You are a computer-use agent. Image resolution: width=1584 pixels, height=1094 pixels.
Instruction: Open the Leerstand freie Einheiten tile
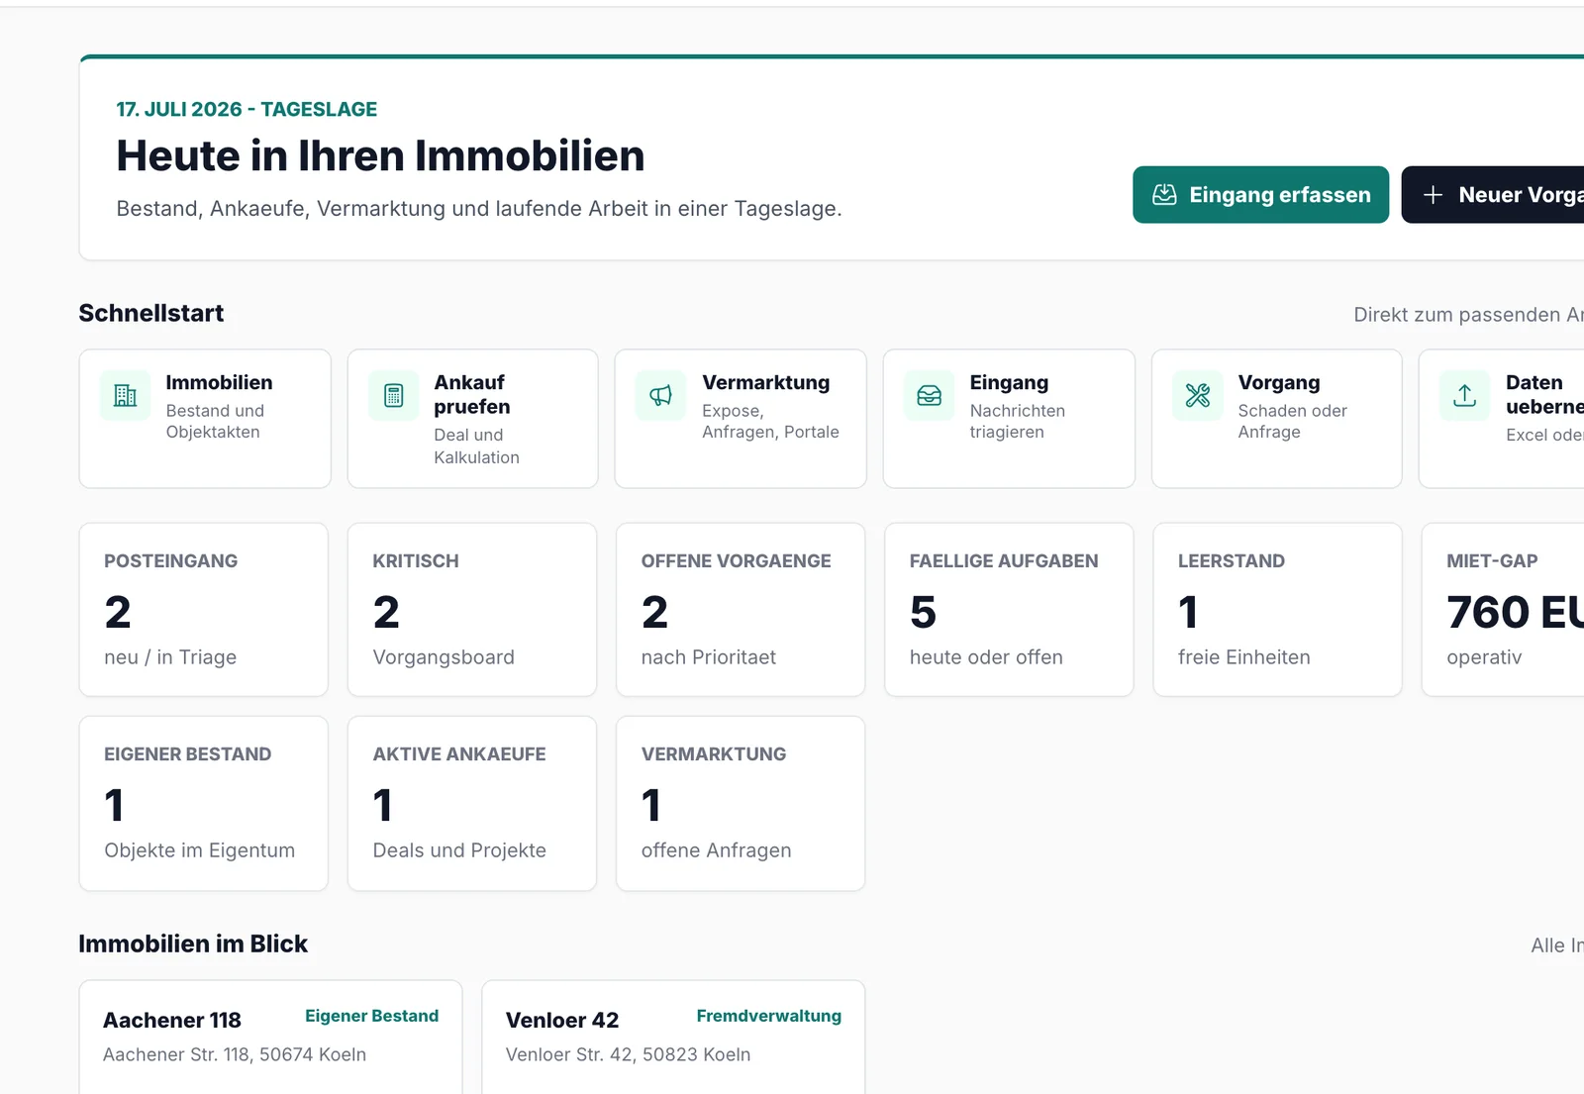1277,610
